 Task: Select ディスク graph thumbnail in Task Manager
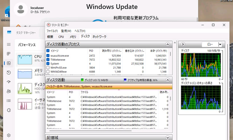coord(25,89)
